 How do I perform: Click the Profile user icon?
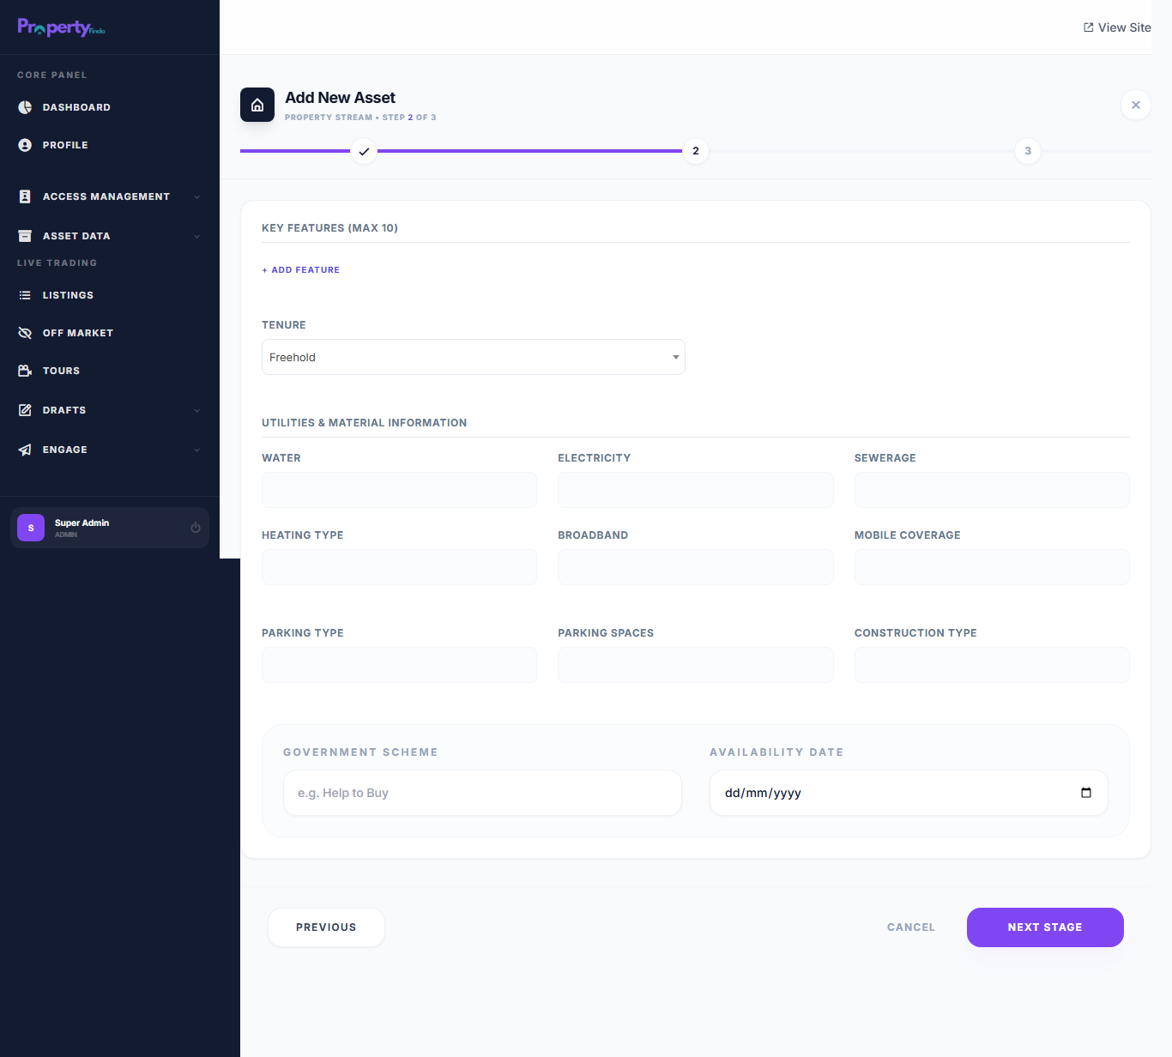tap(25, 145)
